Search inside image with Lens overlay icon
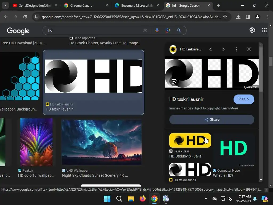Viewport: 273px width, 205px height. coord(174,81)
